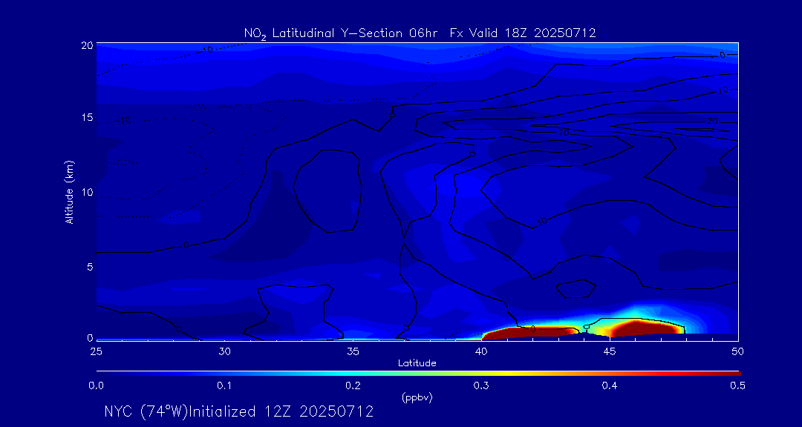Click the color bar label 0.3

click(x=481, y=386)
